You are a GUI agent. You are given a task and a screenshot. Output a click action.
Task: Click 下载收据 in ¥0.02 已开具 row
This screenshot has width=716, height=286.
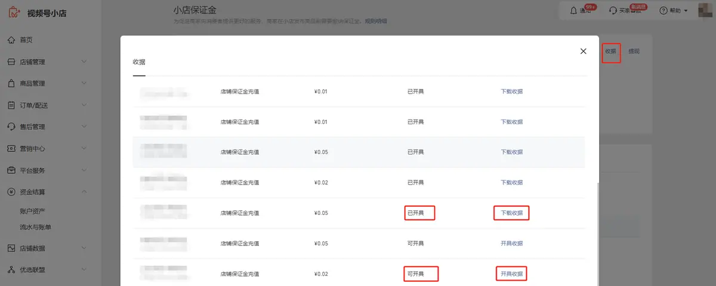511,183
